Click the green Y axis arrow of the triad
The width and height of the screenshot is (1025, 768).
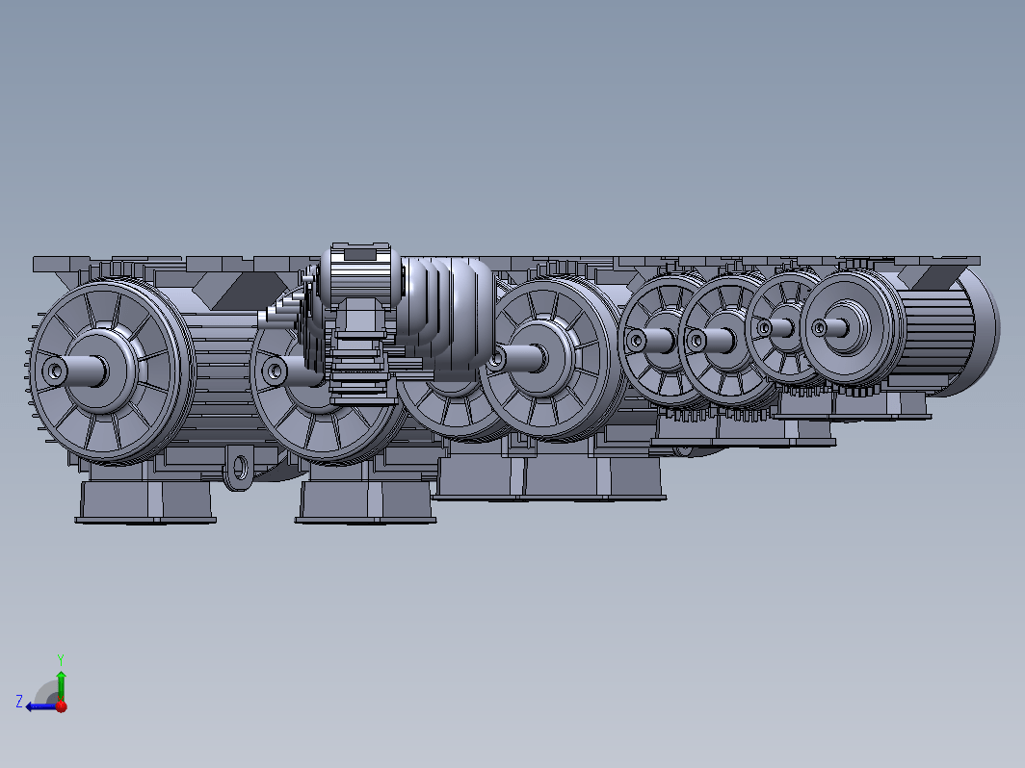61,685
